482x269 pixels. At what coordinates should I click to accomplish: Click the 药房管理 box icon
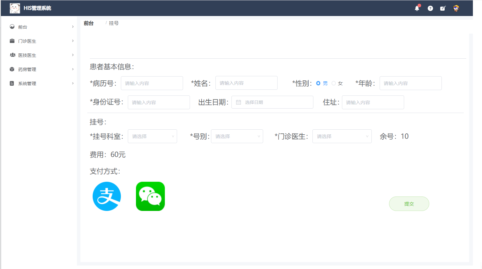[12, 69]
